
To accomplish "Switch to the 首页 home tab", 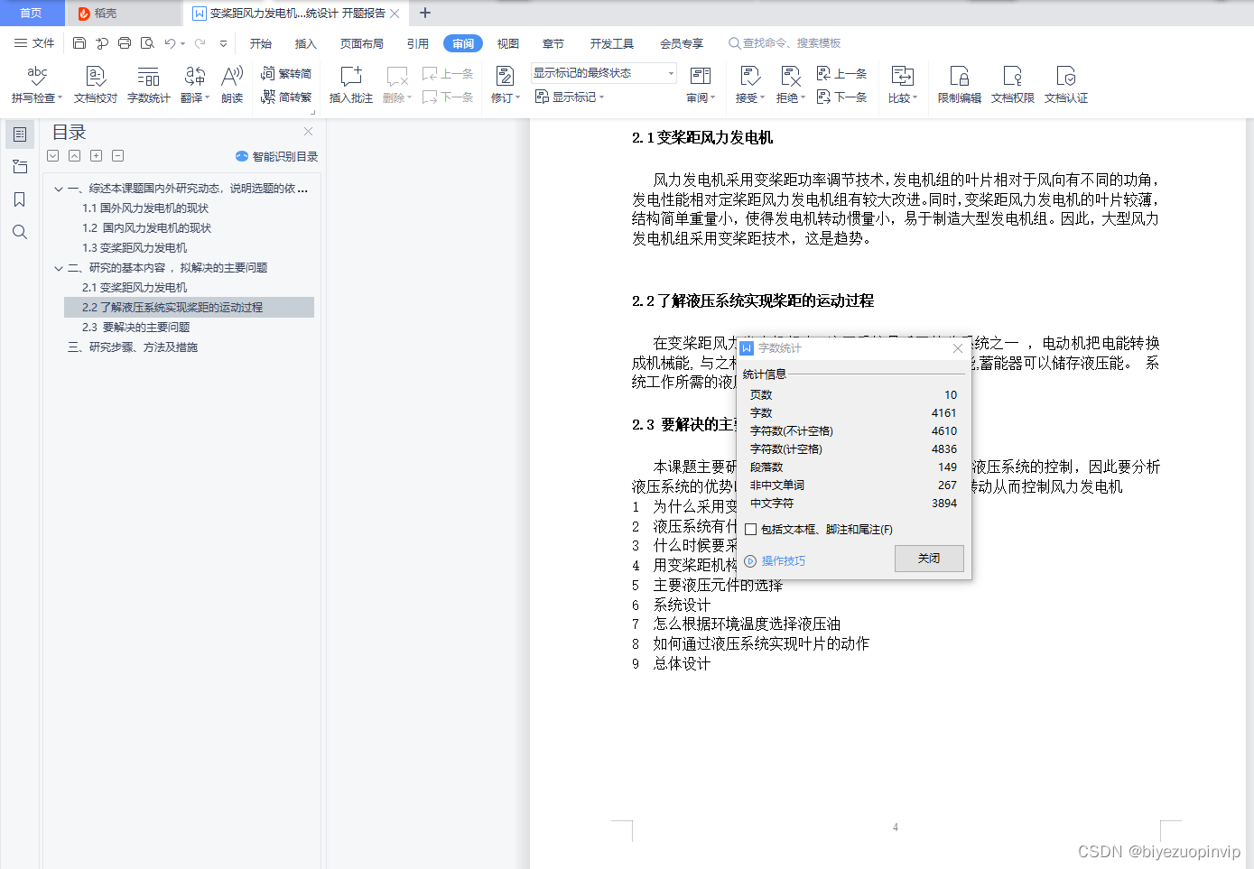I will (32, 13).
